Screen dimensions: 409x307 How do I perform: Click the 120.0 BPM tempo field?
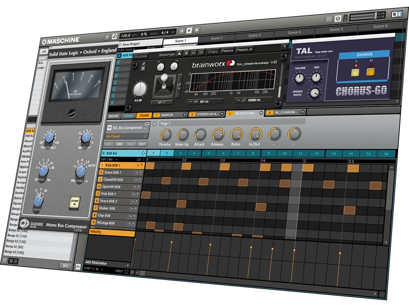129,35
